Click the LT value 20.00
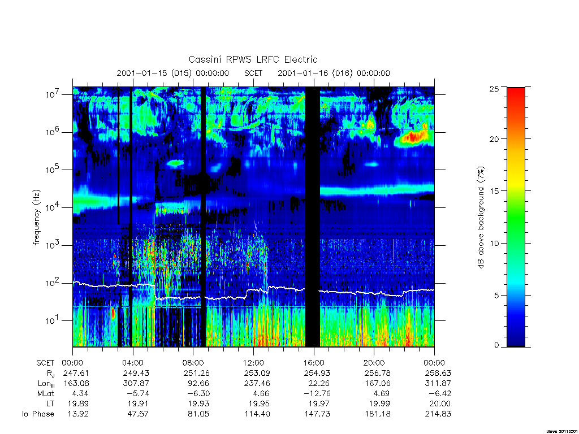This screenshot has height=434, width=579. [x=440, y=403]
